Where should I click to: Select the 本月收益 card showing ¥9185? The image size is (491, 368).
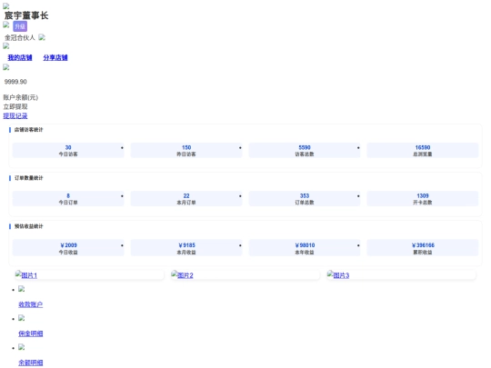186,248
